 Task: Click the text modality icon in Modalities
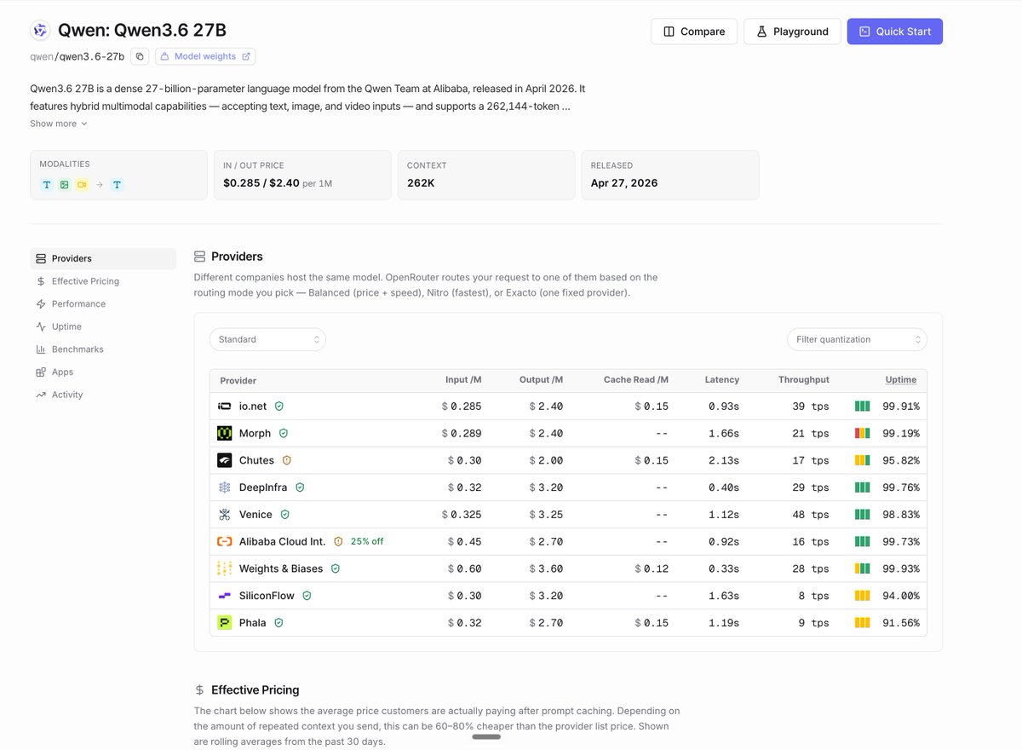pyautogui.click(x=47, y=185)
